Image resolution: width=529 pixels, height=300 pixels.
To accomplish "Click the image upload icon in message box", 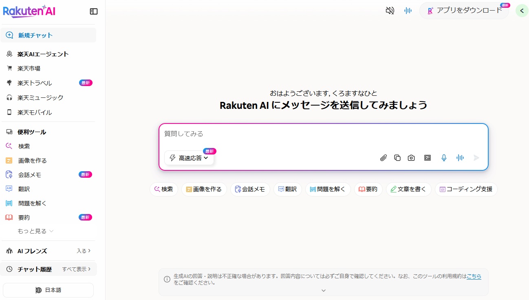I will click(x=427, y=158).
